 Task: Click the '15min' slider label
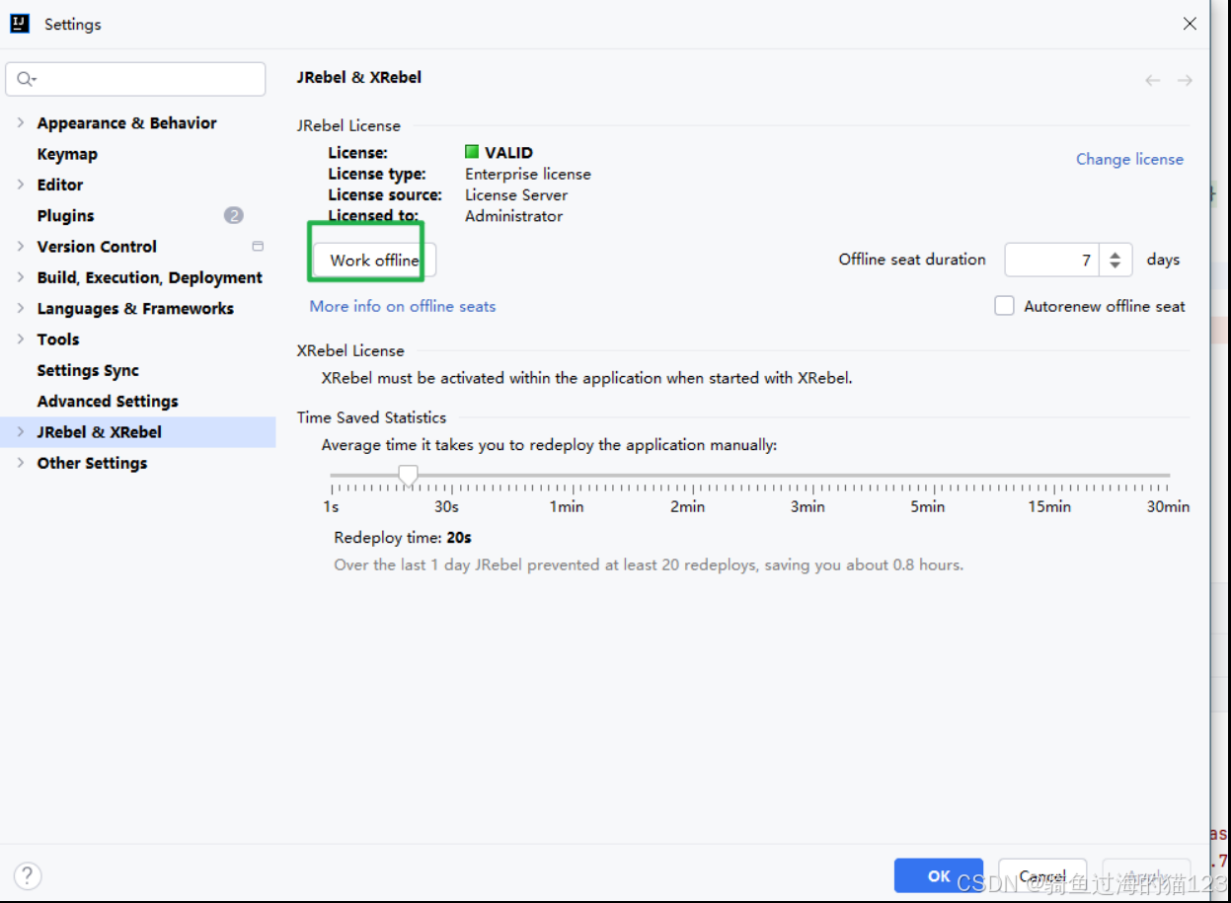pos(1049,506)
